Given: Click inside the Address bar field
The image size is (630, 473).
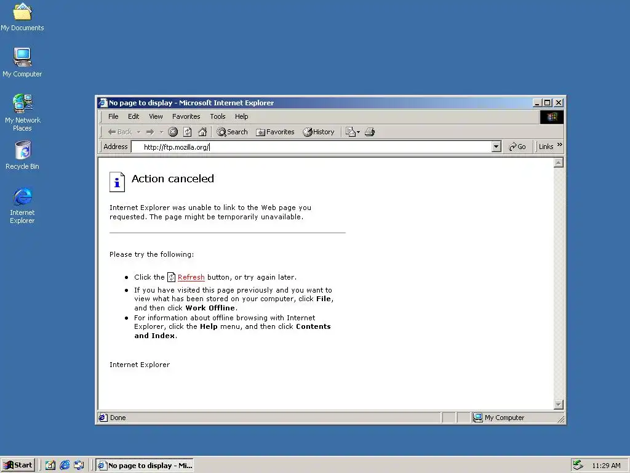Looking at the screenshot, I should tap(311, 147).
